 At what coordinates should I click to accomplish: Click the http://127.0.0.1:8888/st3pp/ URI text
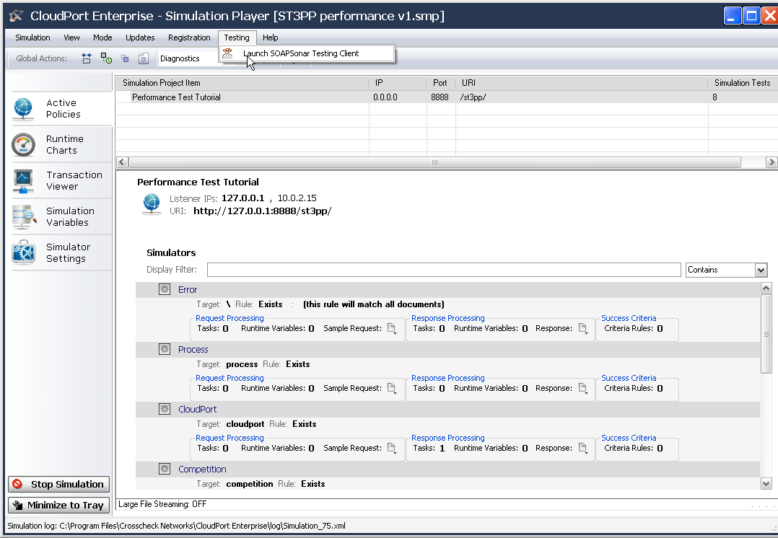click(x=263, y=211)
